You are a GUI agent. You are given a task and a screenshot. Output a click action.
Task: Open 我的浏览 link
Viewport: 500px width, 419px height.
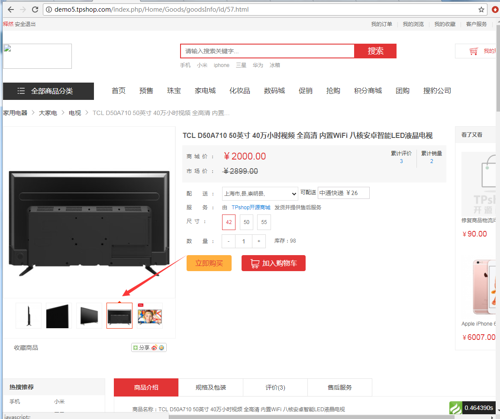point(413,24)
